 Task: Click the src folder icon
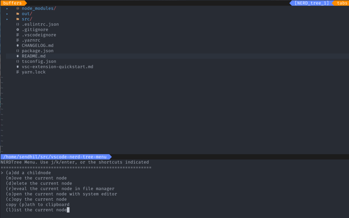click(18, 19)
